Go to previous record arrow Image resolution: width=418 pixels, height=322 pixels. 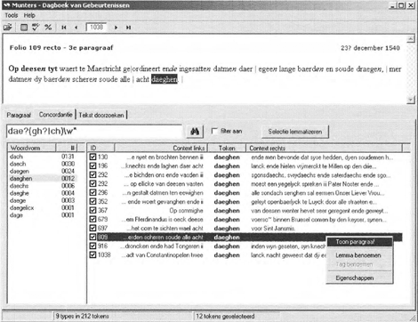tap(76, 28)
